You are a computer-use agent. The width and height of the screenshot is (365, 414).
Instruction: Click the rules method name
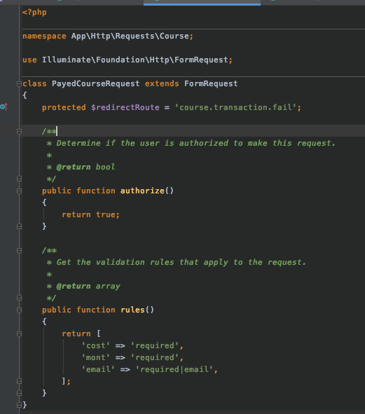[132, 310]
